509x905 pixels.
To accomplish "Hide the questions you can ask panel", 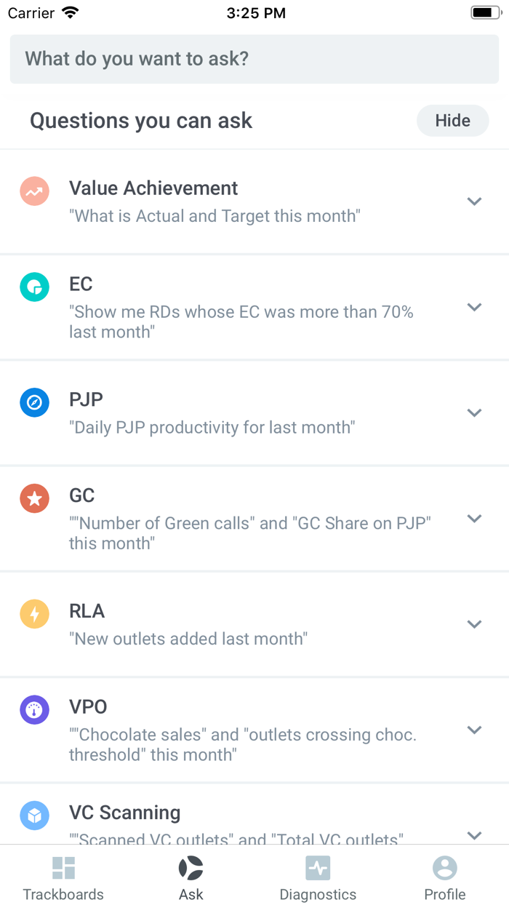I will [452, 120].
